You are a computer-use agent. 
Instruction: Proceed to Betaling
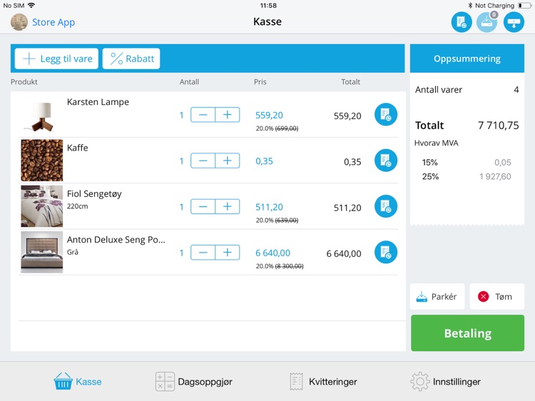[467, 333]
